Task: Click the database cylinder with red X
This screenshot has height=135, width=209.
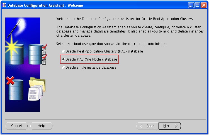Action: tap(15, 88)
